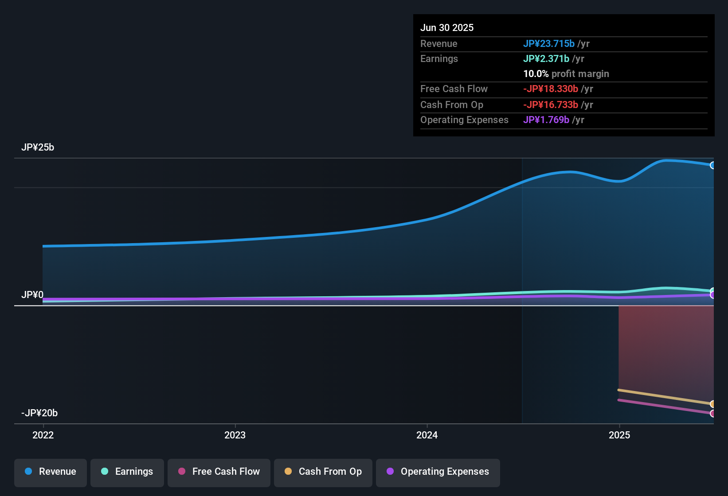The image size is (728, 496).
Task: Click the pink Free Cash Flow endpoint marker
Action: pos(713,414)
